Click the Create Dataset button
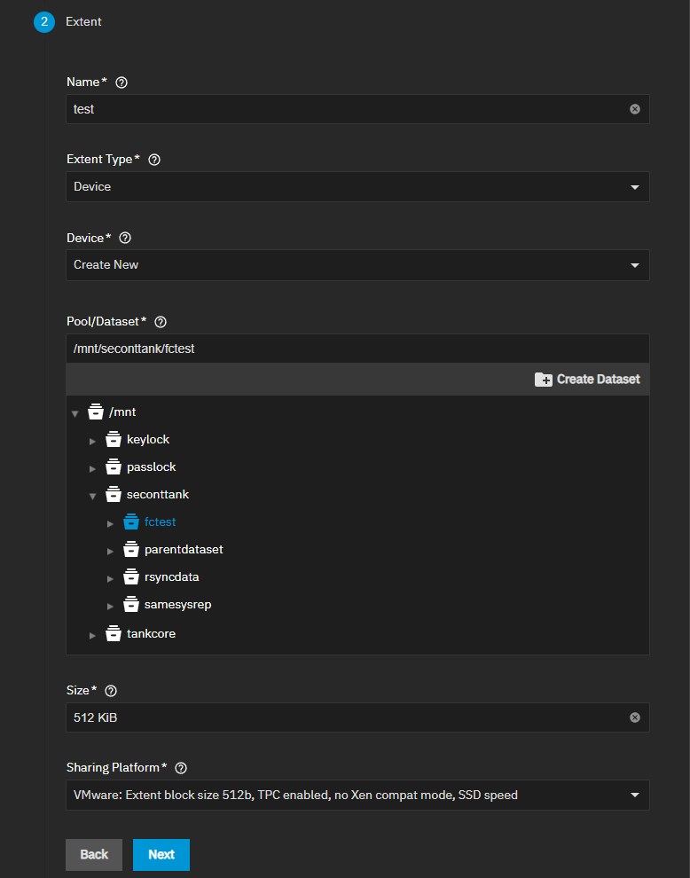Screen dimensions: 690x878 coord(587,380)
